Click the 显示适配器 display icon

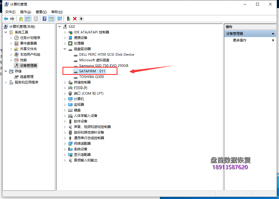pos(70,155)
